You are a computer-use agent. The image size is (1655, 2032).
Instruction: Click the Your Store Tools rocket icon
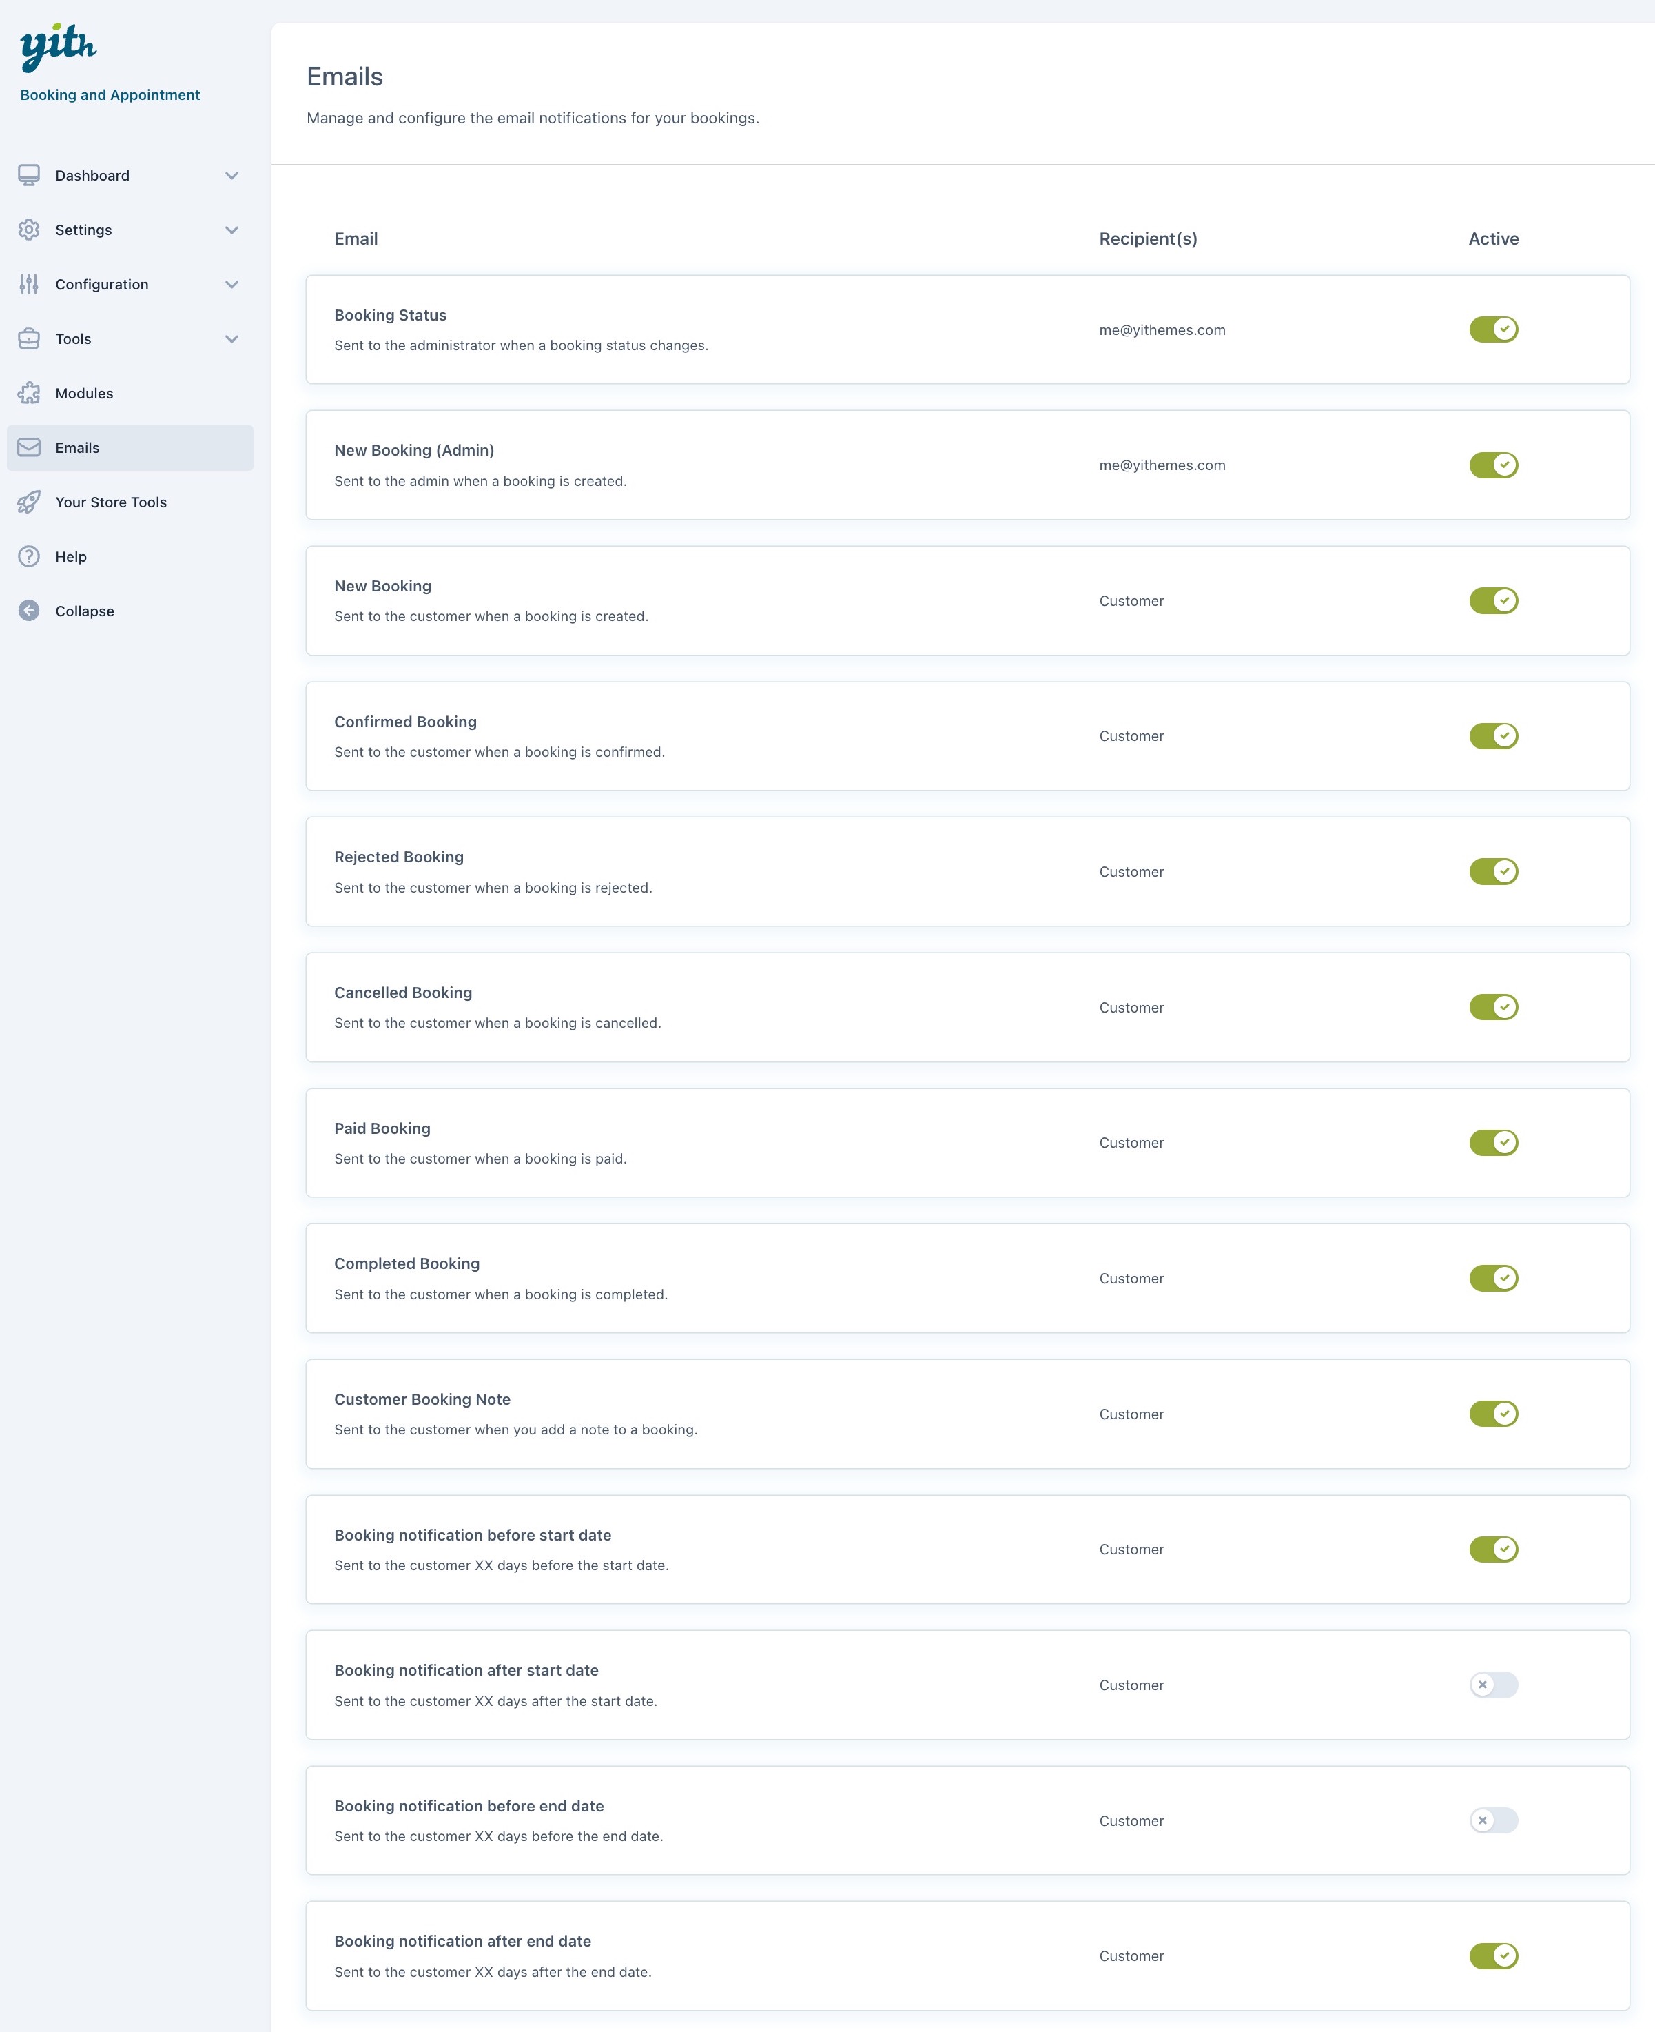[x=29, y=502]
